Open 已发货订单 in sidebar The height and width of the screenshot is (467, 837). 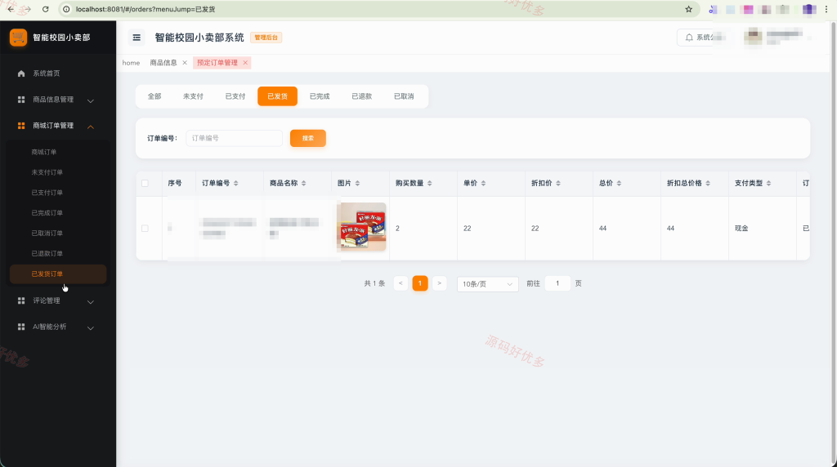[x=58, y=274]
